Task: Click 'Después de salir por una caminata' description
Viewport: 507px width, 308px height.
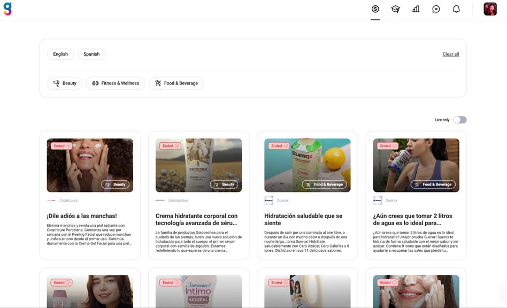Action: 306,241
